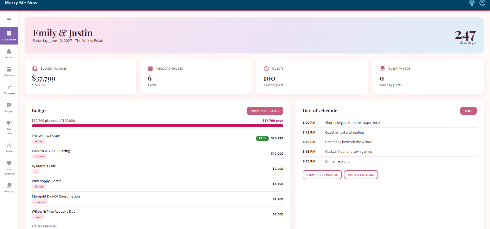
Task: Open My Wedding in the sidebar
Action: pos(9,168)
